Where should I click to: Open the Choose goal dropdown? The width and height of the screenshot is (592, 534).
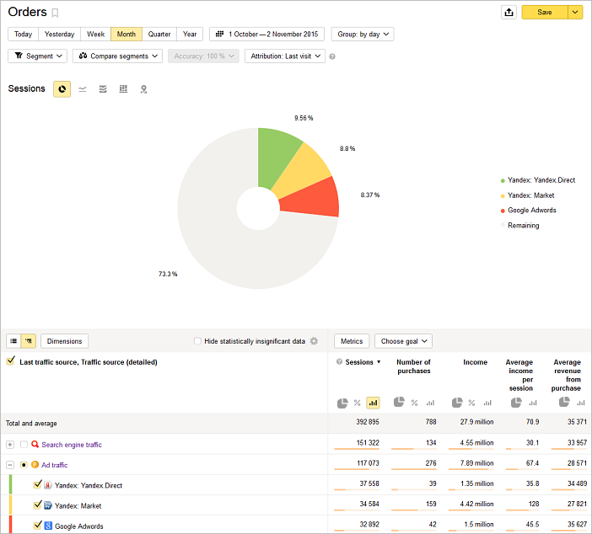(x=403, y=341)
